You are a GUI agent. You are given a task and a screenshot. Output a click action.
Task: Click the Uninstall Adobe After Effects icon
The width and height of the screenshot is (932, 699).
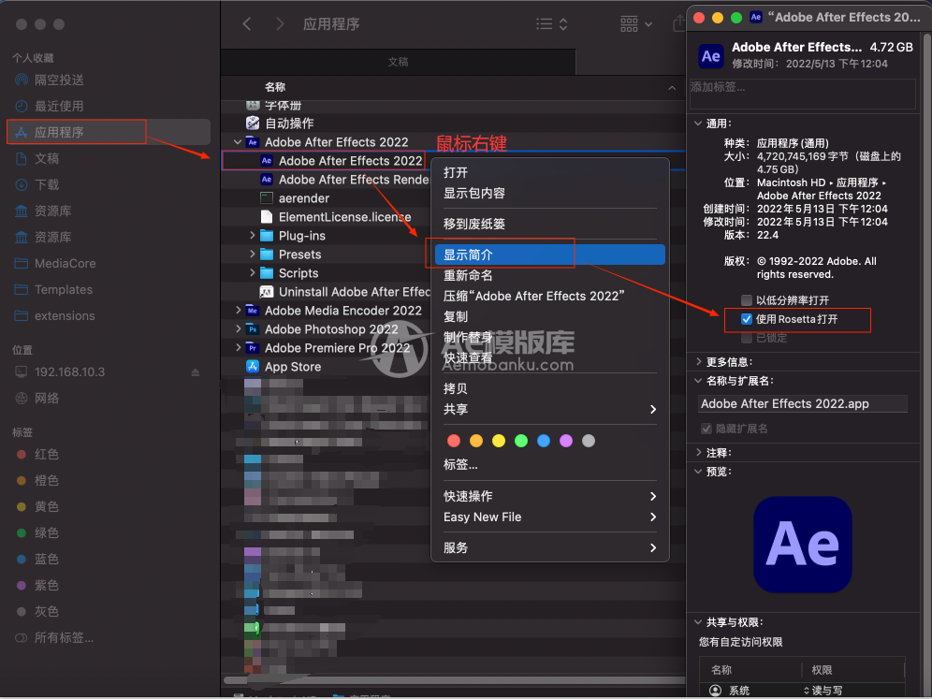tap(266, 292)
